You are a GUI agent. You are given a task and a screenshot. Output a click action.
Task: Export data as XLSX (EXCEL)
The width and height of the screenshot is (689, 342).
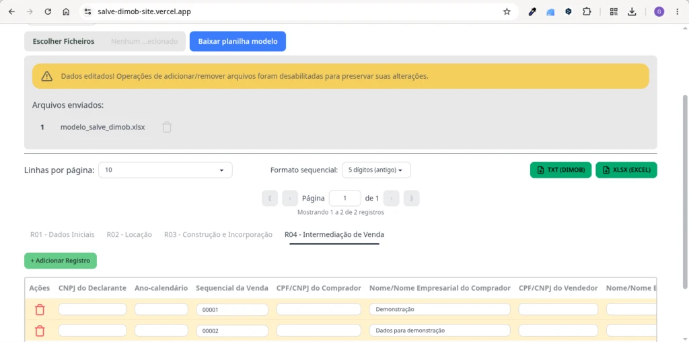click(x=626, y=170)
